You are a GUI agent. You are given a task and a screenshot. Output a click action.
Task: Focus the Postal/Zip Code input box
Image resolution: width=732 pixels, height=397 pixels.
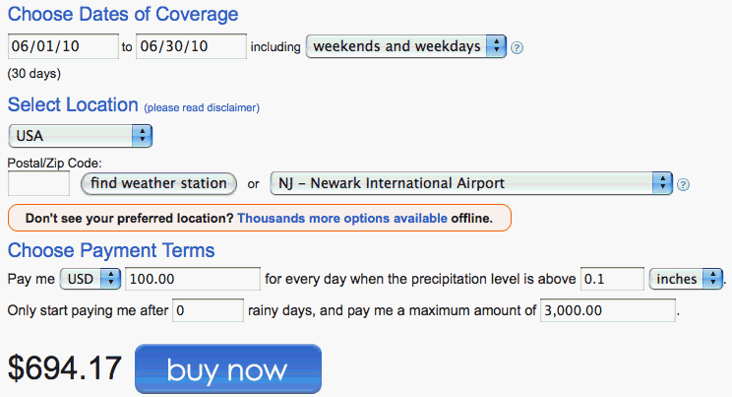click(x=38, y=183)
